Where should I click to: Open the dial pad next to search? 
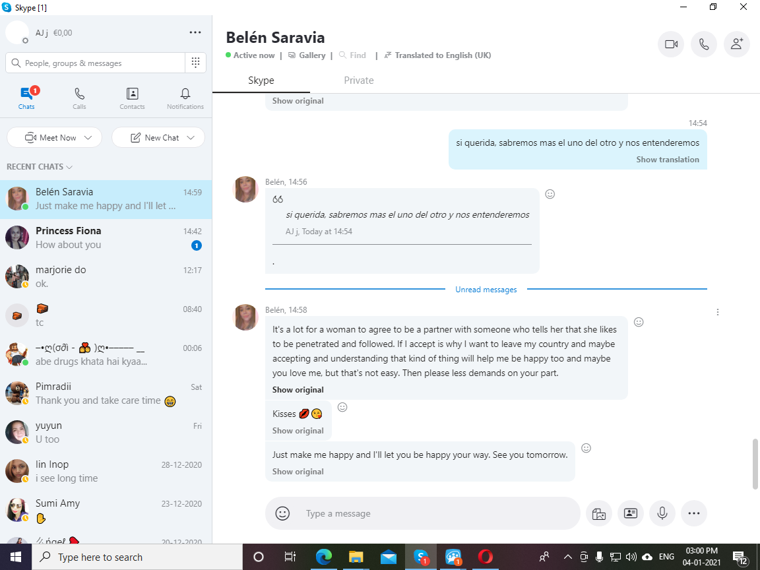coord(195,63)
